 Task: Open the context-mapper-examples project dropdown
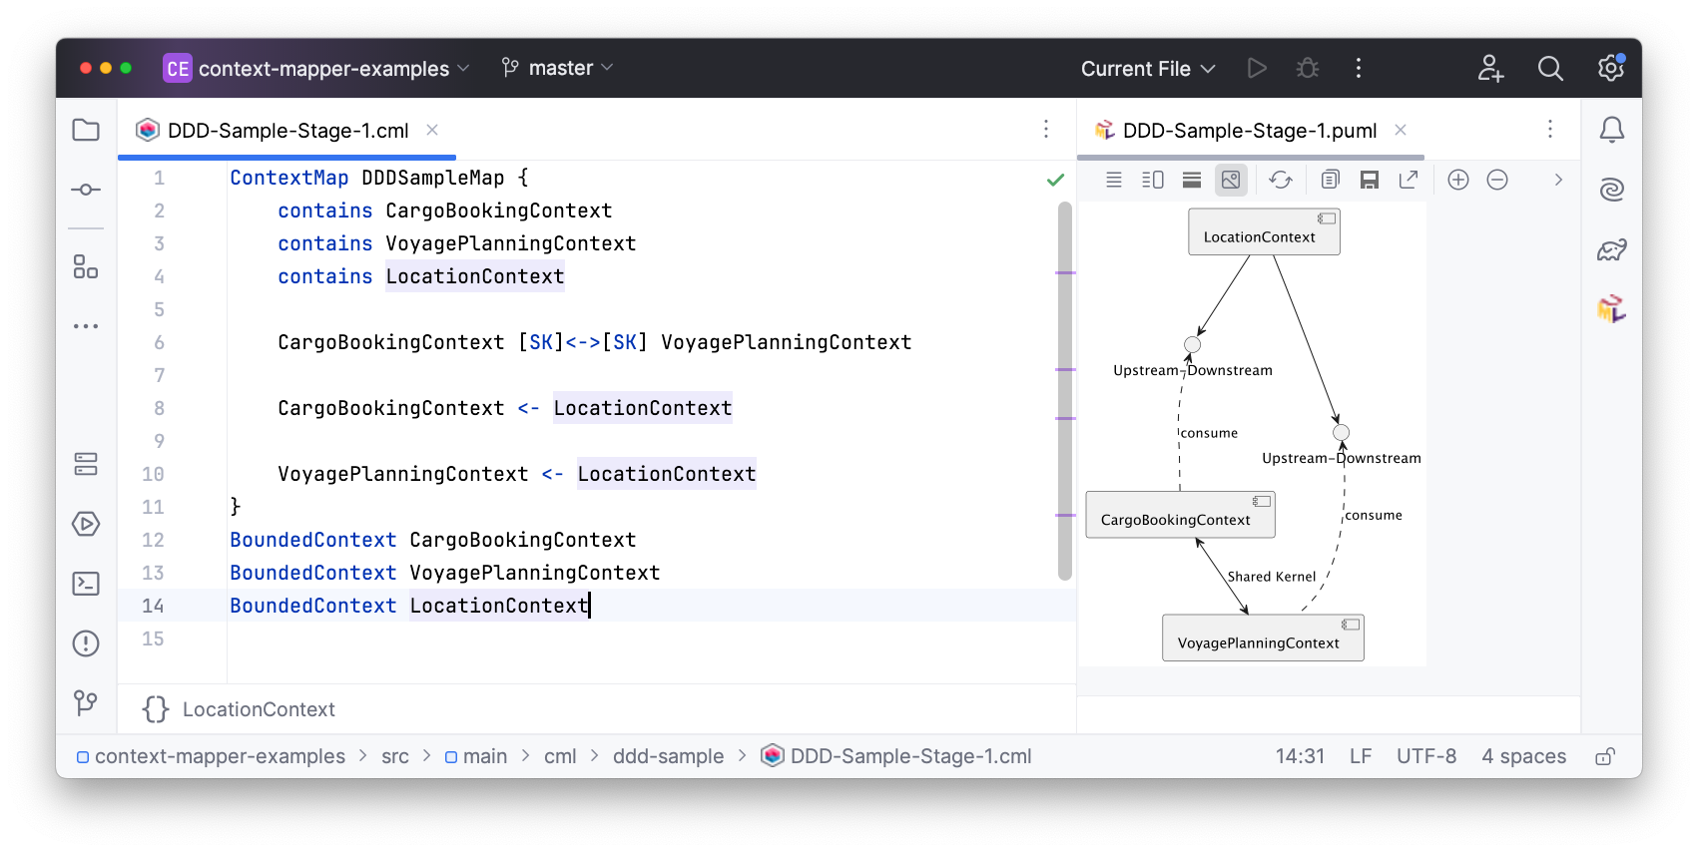(x=316, y=68)
